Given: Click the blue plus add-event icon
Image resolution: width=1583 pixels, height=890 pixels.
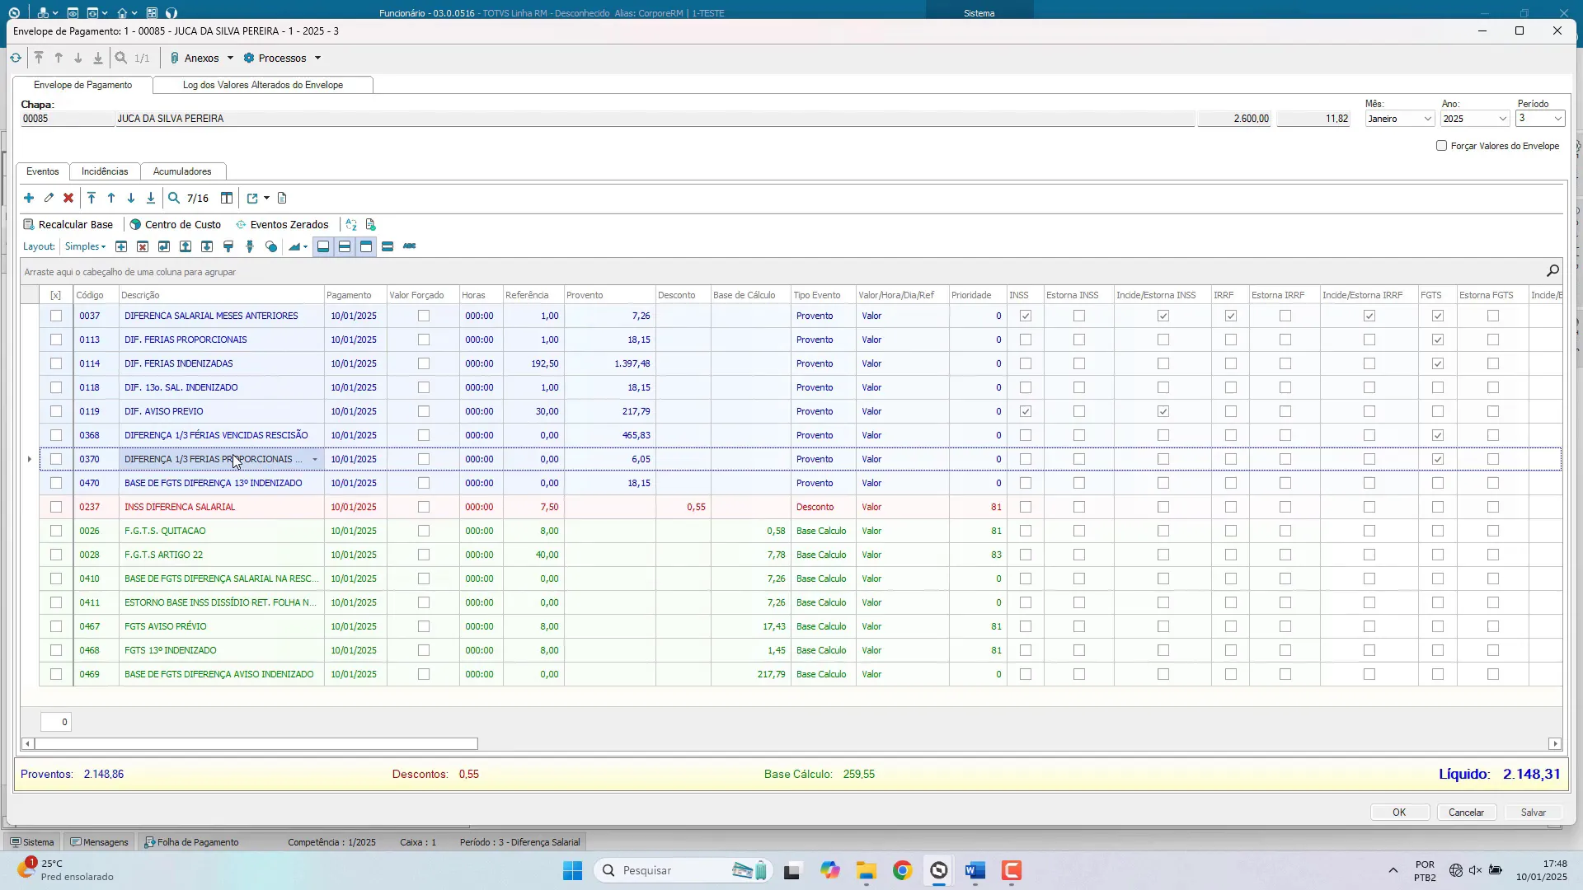Looking at the screenshot, I should coord(29,199).
